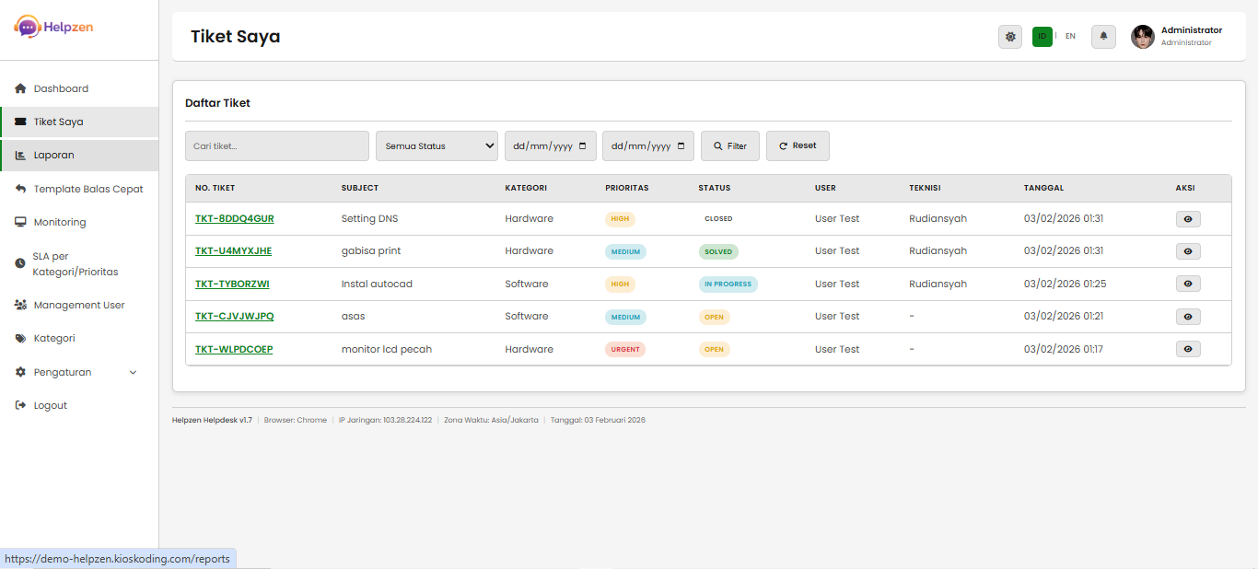Select the Monitoring sidebar icon

point(22,222)
